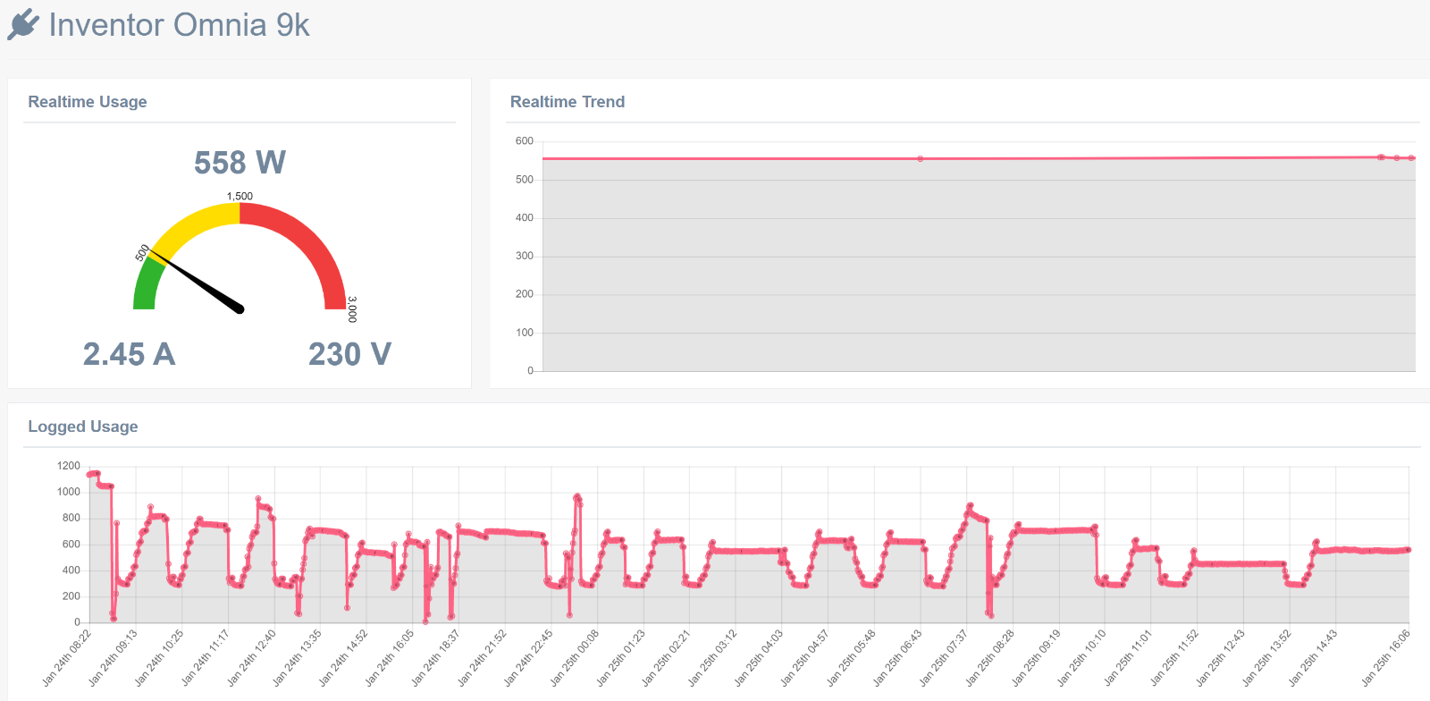
Task: Click the 230 V voltage reading
Action: point(349,354)
